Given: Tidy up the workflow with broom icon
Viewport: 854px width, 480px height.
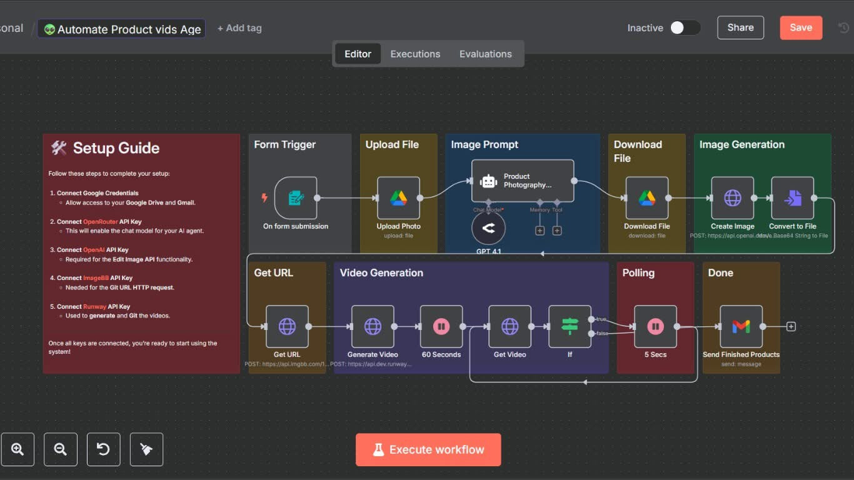Looking at the screenshot, I should coord(146,449).
